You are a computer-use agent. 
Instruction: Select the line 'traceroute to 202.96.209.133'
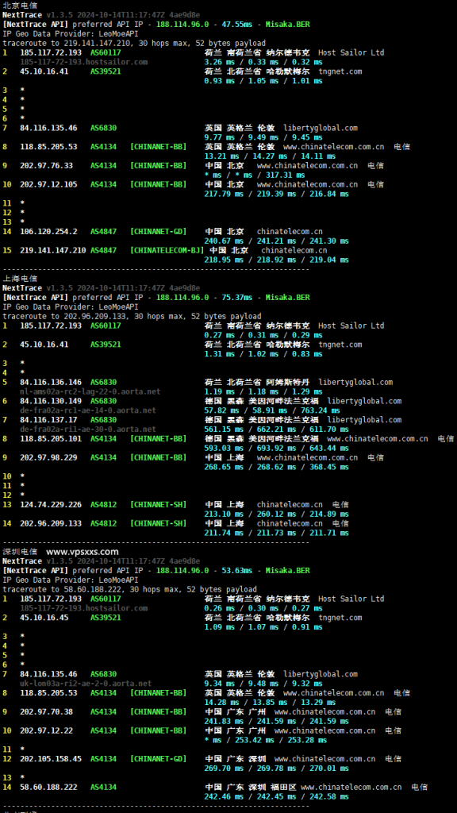point(132,316)
